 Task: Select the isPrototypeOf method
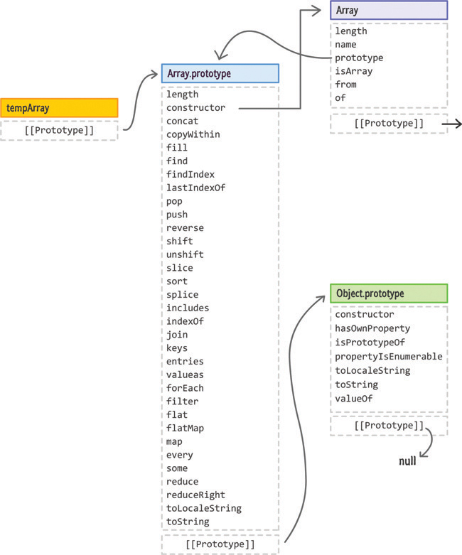click(370, 343)
